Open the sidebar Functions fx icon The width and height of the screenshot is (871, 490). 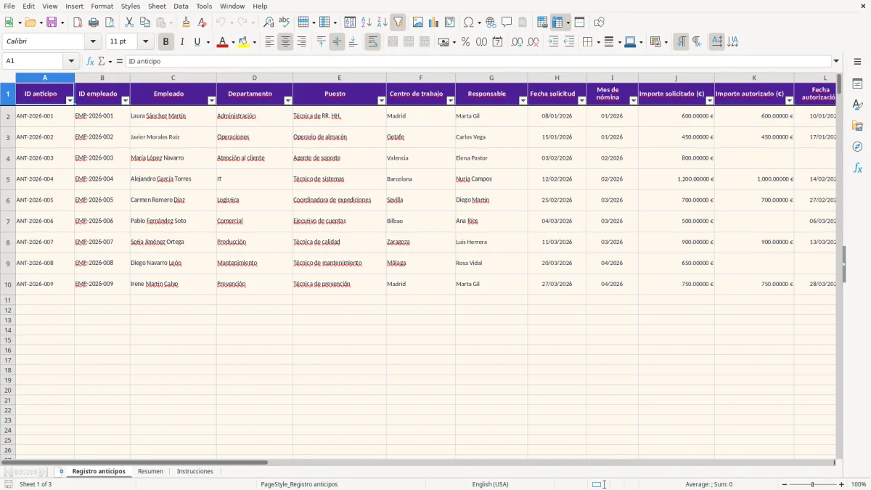click(857, 168)
